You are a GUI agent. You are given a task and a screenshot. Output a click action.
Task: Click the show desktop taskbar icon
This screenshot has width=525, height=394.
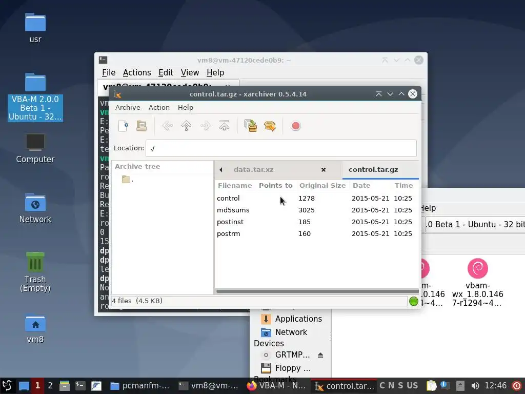24,386
